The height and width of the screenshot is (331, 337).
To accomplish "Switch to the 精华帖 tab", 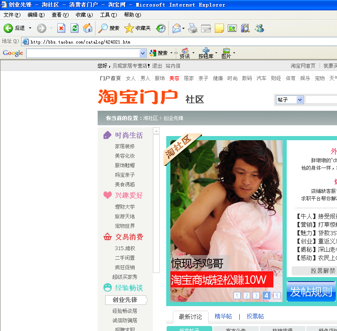I will click(x=223, y=316).
